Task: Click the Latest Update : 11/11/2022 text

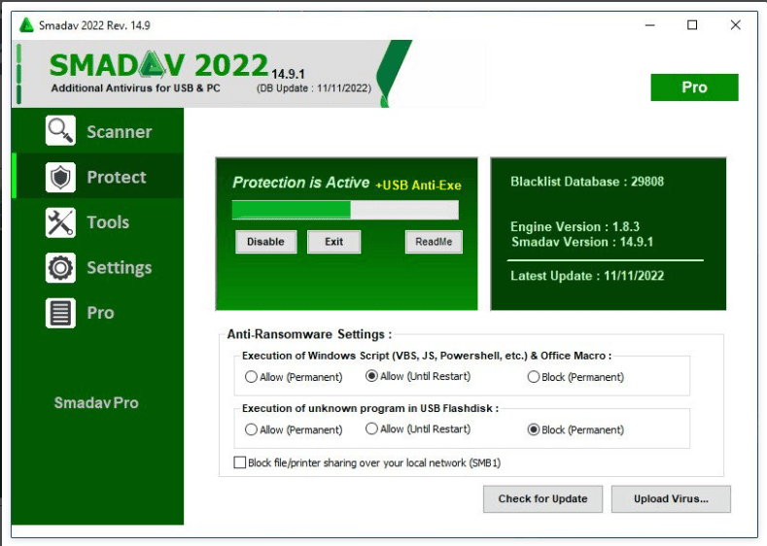Action: click(587, 276)
